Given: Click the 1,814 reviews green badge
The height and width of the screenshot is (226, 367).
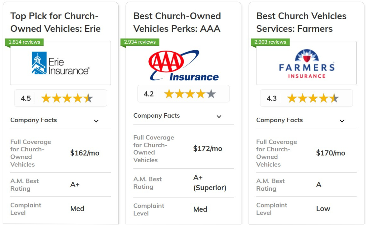Looking at the screenshot, I should (24, 42).
